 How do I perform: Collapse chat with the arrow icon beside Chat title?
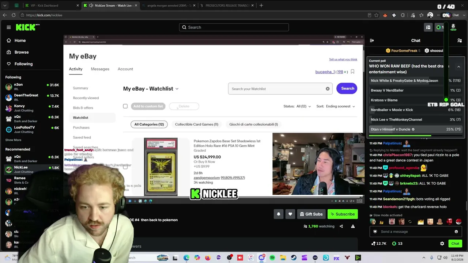pos(372,41)
